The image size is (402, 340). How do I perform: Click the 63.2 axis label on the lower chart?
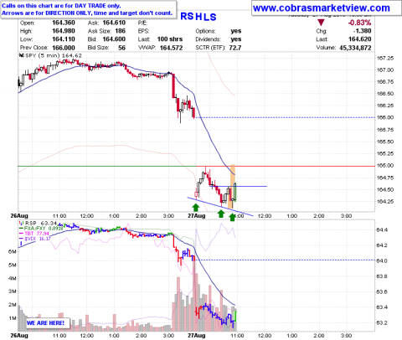coord(382,323)
